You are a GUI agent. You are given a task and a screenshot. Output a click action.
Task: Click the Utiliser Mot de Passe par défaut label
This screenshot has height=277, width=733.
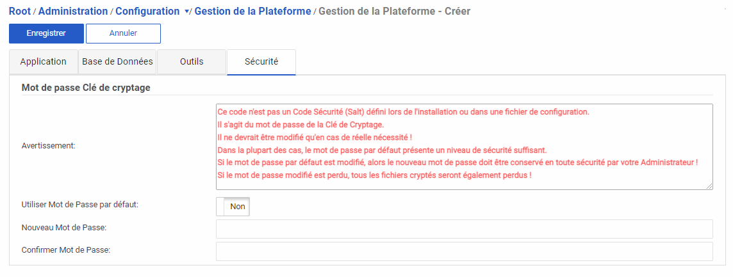coord(80,205)
